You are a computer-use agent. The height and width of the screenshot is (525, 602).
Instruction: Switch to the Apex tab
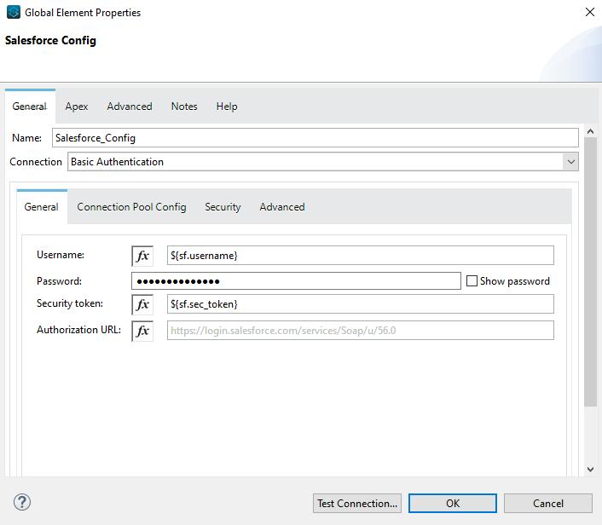pos(77,107)
